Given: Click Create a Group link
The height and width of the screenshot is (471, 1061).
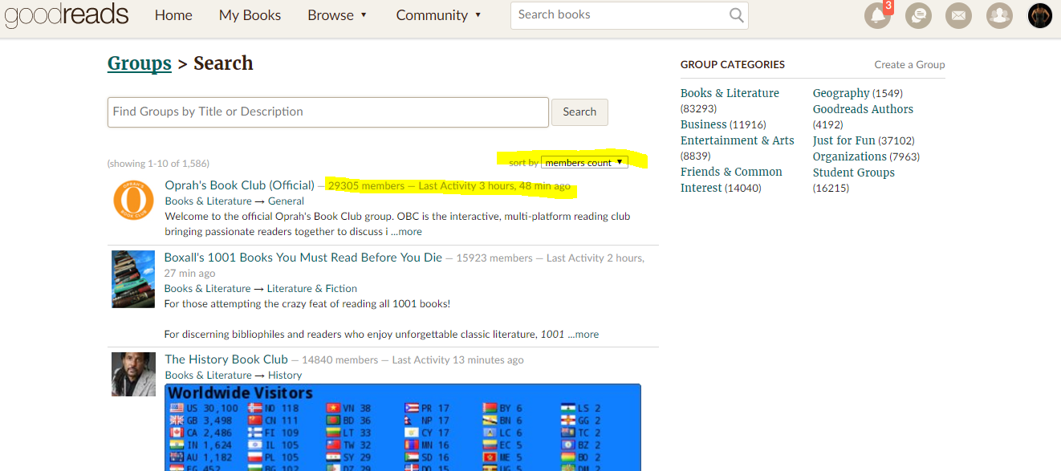Looking at the screenshot, I should click(x=909, y=64).
